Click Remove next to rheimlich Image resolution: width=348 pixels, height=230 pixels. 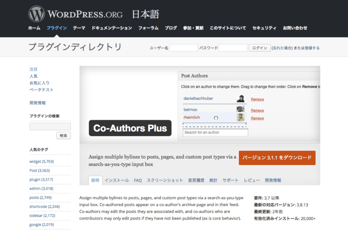(257, 118)
